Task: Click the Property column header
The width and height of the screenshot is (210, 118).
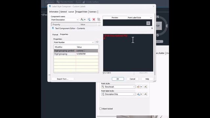Action: [x=65, y=25]
